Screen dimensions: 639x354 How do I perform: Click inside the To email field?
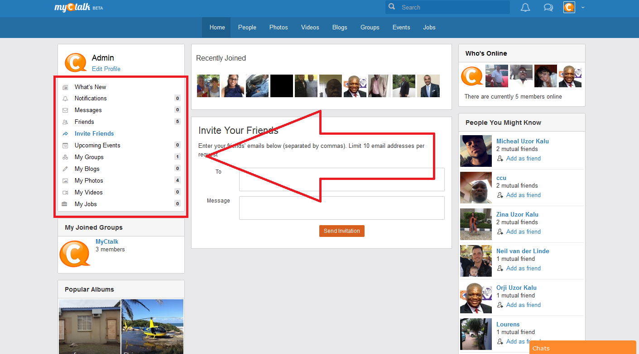click(341, 179)
